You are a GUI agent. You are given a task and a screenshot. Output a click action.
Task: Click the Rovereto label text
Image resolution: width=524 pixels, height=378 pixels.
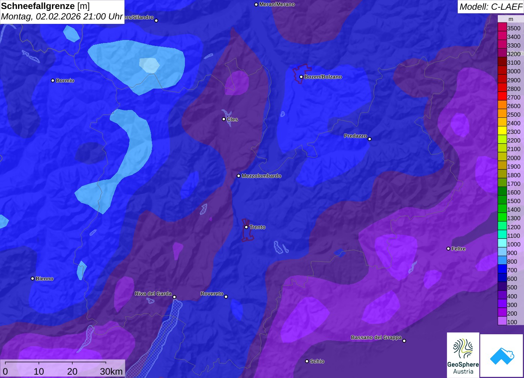[x=212, y=294]
